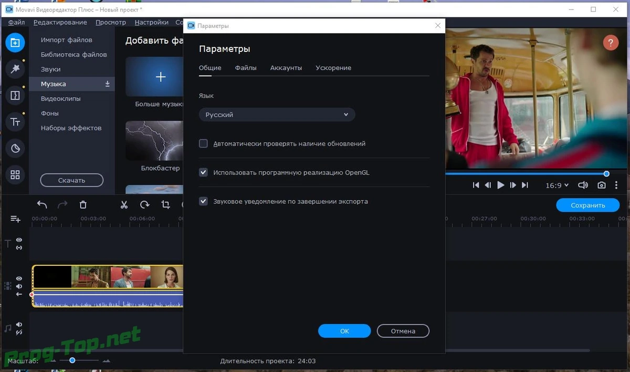Toggle the player volume speaker icon
630x372 pixels.
pos(583,185)
